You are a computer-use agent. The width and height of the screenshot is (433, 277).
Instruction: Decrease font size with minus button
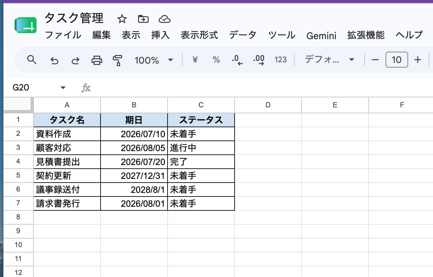[375, 60]
